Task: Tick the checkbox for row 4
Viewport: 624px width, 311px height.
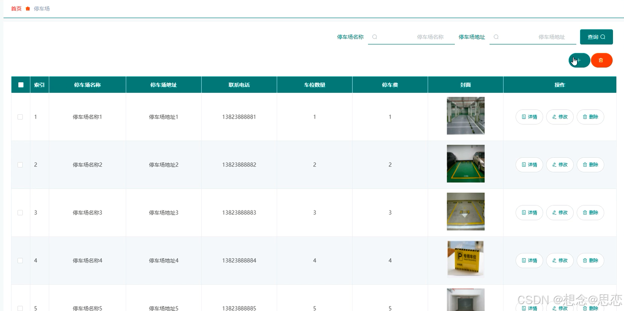Action: 20,261
